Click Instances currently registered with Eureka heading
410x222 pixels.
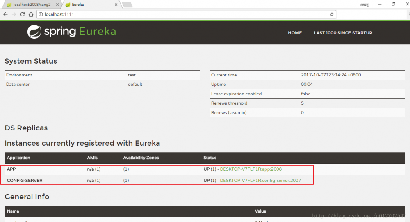[82, 143]
